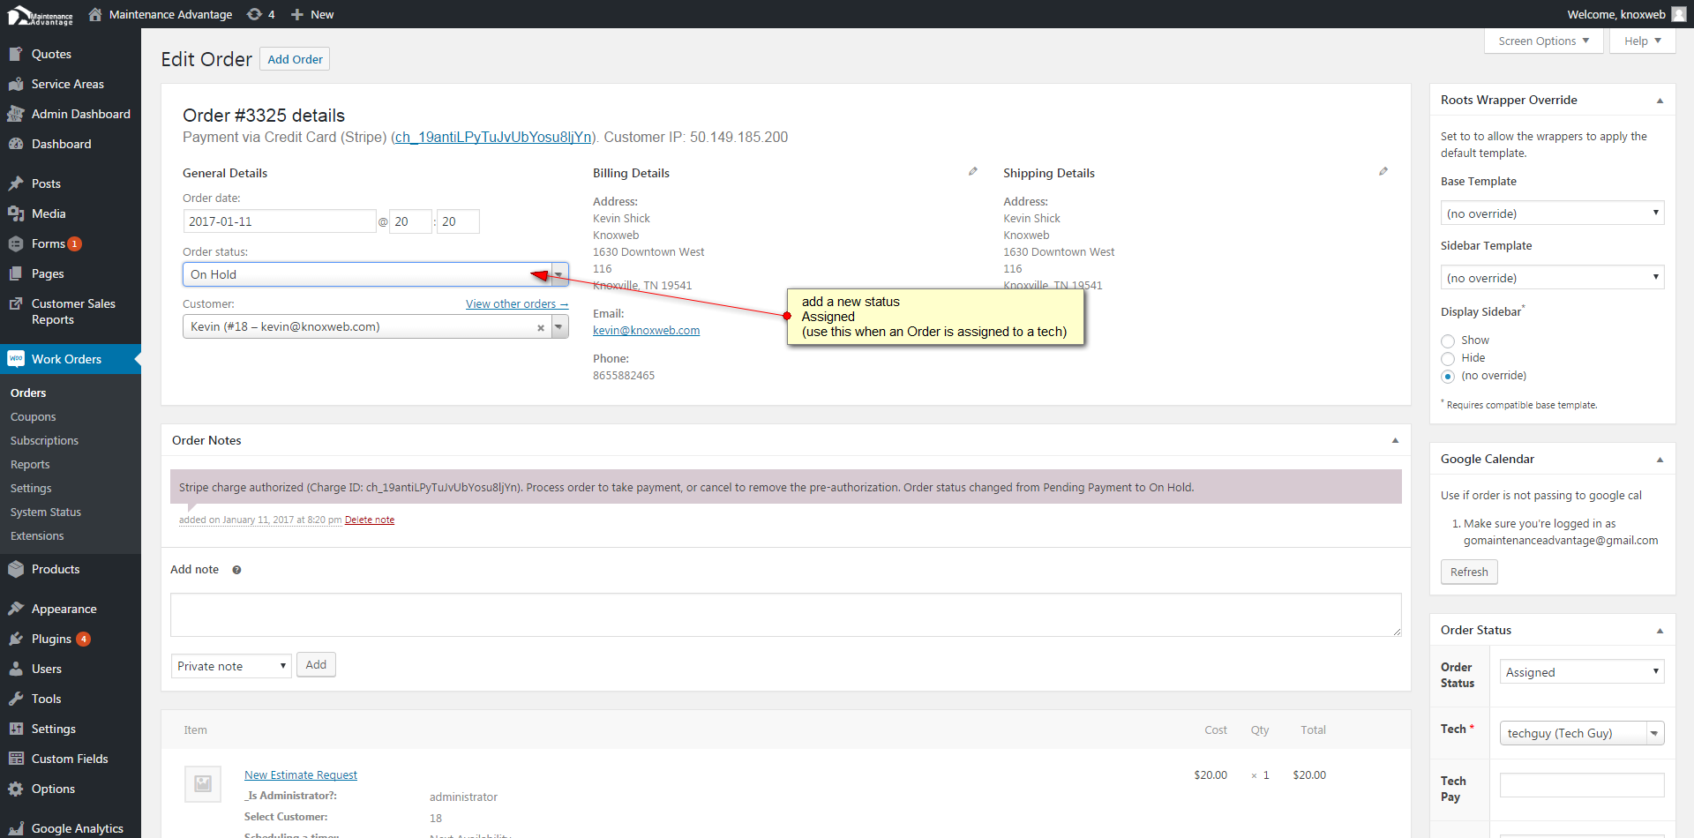Open the Tech techguy dropdown
The width and height of the screenshot is (1694, 838).
tap(1582, 733)
